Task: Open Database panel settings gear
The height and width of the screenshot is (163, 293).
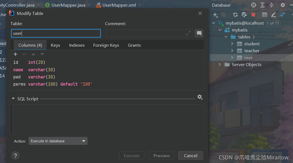Action: (283, 5)
